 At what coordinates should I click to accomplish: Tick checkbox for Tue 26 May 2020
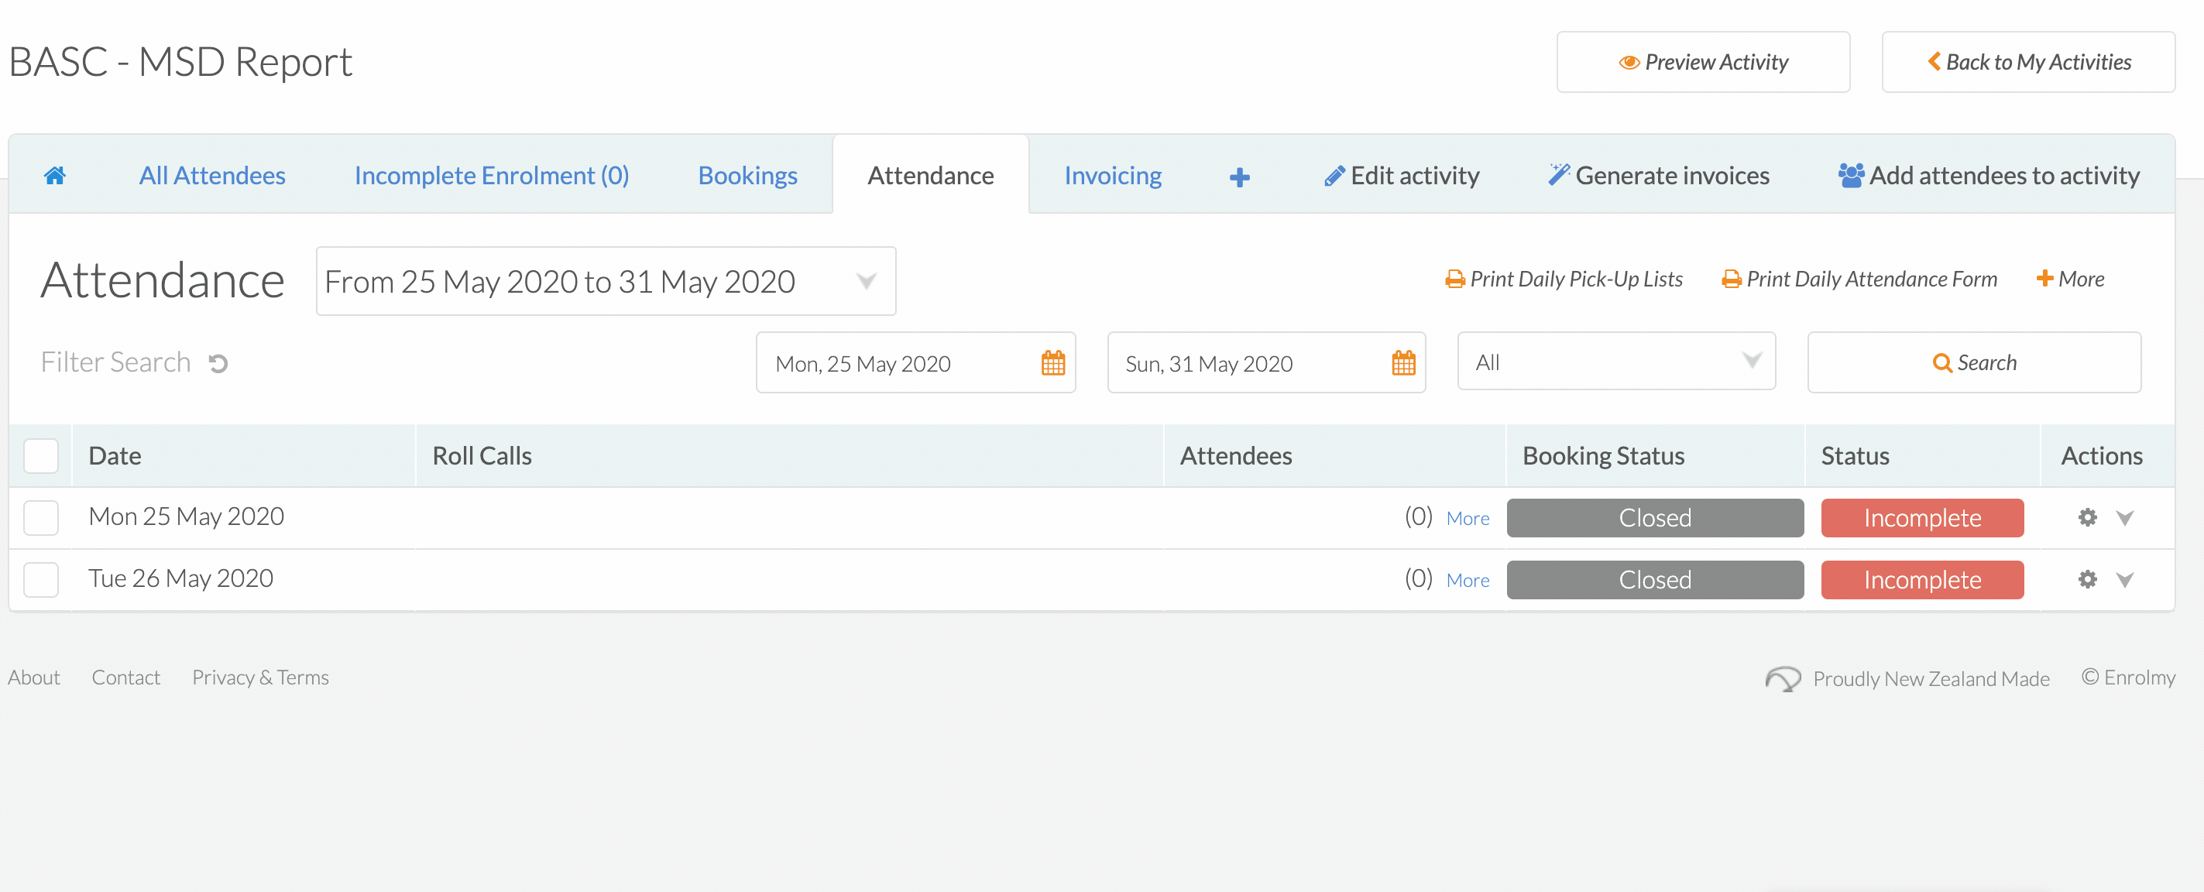click(41, 579)
